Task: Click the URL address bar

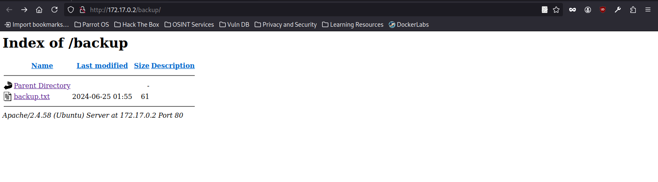Action: [x=293, y=10]
